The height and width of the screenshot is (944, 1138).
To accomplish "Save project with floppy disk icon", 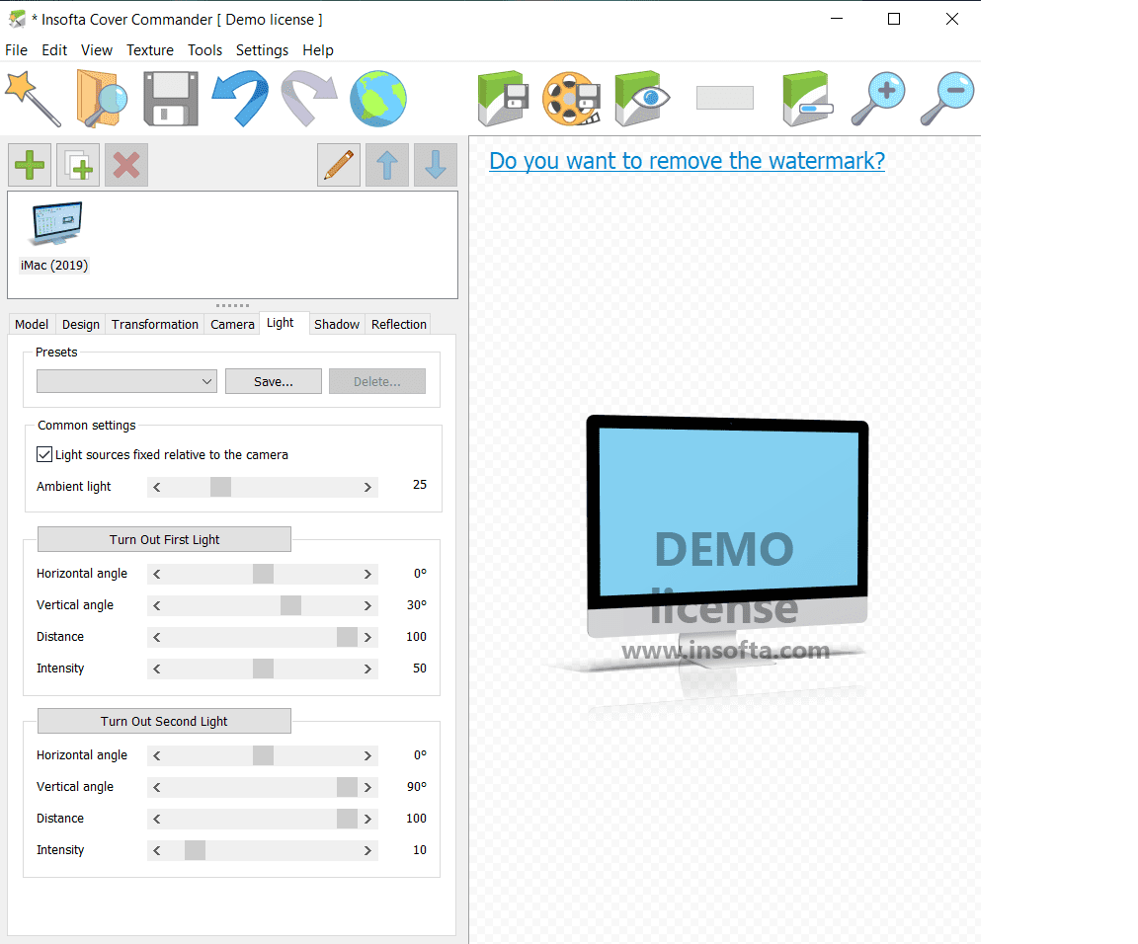I will click(x=171, y=99).
